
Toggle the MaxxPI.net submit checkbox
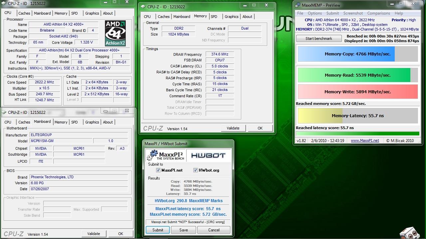point(158,170)
